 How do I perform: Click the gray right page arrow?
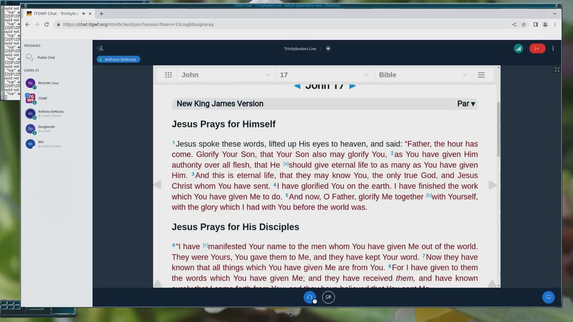tap(492, 185)
